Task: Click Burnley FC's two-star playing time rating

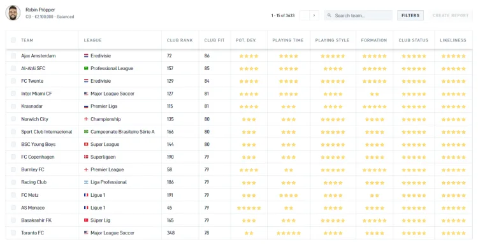Action: click(x=289, y=170)
